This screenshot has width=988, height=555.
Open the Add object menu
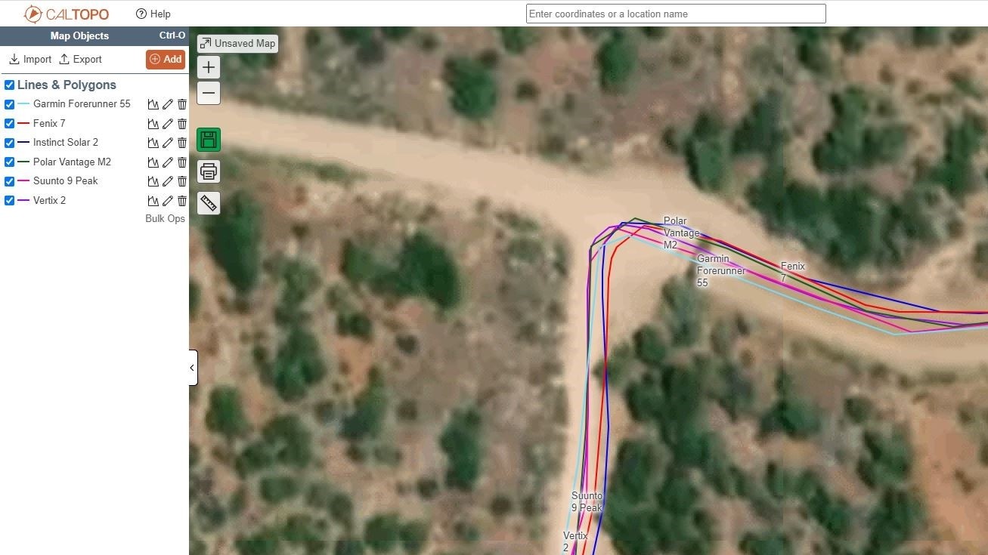point(166,60)
